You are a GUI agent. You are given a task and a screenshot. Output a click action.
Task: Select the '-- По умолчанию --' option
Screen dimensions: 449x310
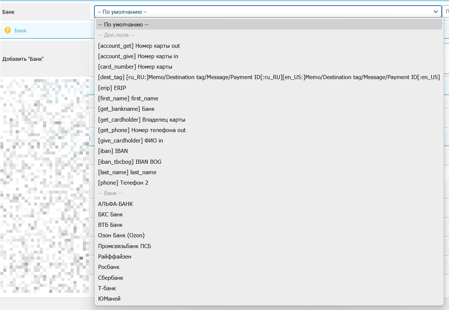click(124, 25)
